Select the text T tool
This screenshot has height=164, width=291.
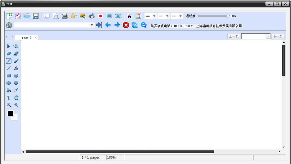pos(8,98)
